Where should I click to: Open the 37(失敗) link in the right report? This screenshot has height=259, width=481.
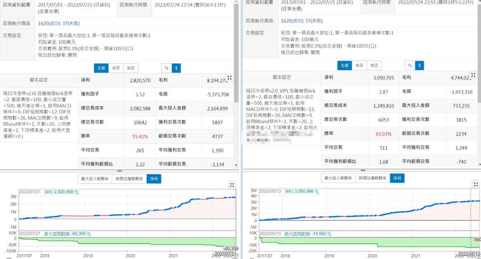(313, 21)
